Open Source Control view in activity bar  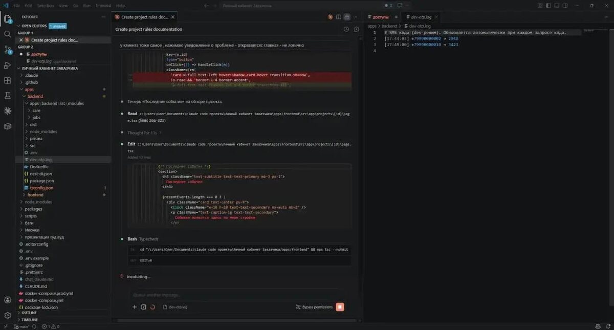(x=8, y=50)
